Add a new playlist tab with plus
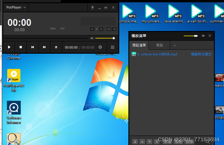This screenshot has width=224, height=145. (x=175, y=45)
